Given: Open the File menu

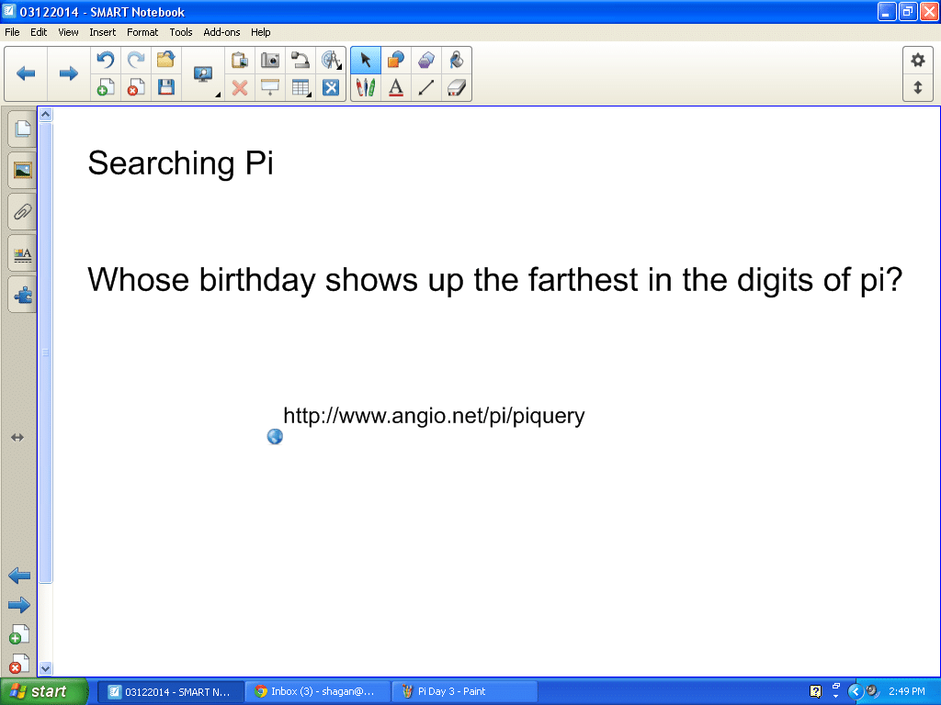Looking at the screenshot, I should click(12, 32).
